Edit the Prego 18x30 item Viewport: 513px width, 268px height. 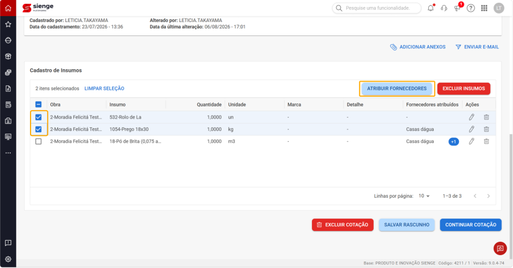pos(471,129)
